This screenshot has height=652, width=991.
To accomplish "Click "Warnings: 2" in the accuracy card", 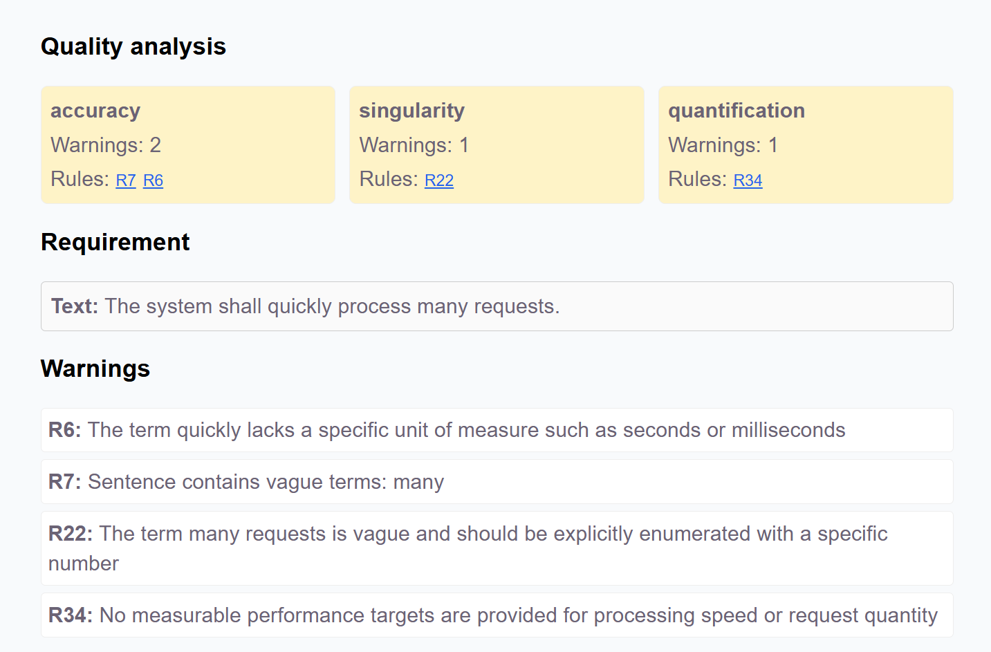I will pos(106,145).
